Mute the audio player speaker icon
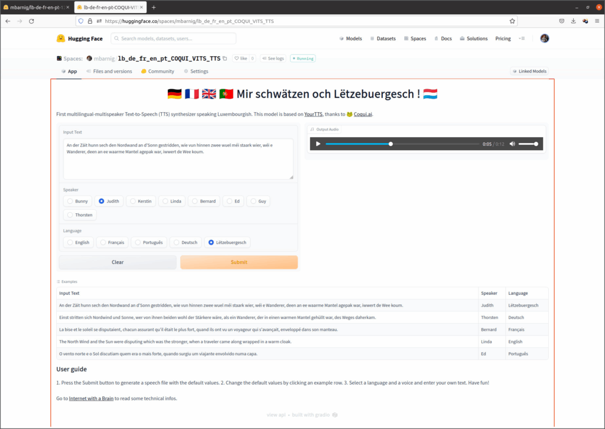Image resolution: width=605 pixels, height=429 pixels. click(x=512, y=144)
